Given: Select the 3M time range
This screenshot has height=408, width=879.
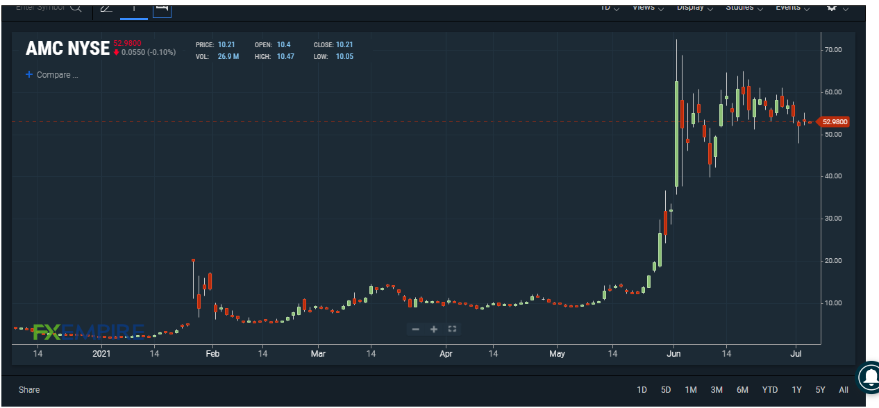Looking at the screenshot, I should [717, 390].
